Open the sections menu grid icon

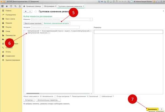(2, 6)
